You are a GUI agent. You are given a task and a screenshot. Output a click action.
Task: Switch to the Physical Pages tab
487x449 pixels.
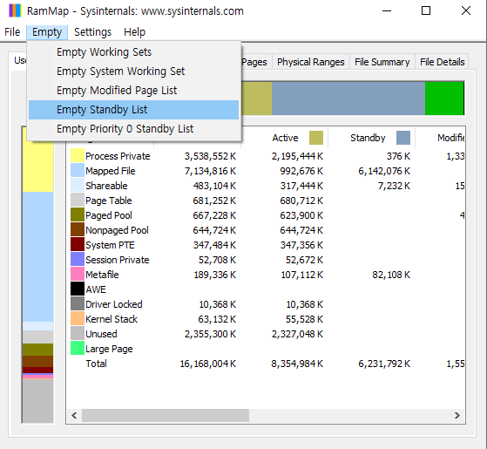[255, 62]
